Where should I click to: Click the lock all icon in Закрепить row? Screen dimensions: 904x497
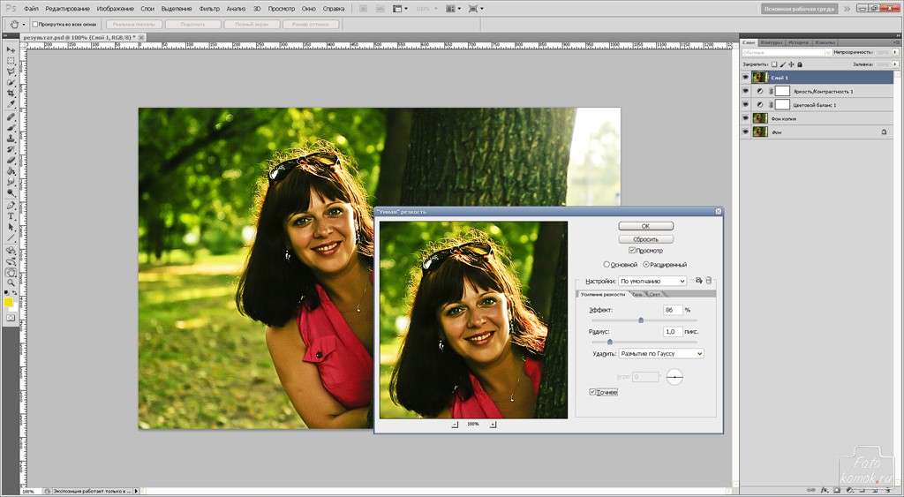799,64
